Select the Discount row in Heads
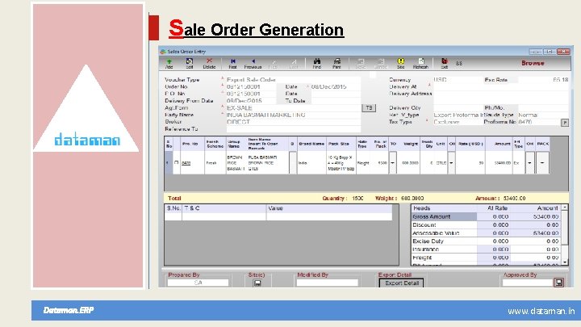 [486, 224]
